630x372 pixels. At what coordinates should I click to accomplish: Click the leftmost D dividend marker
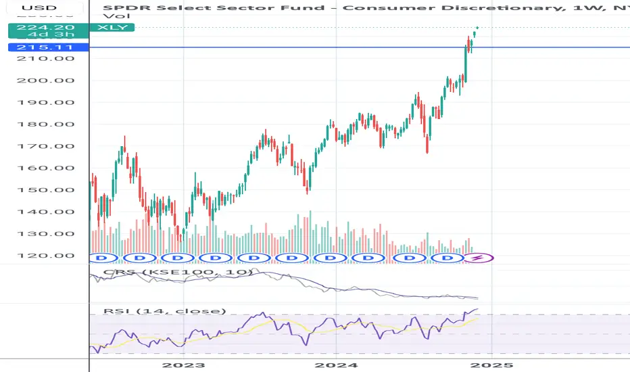[x=103, y=258]
